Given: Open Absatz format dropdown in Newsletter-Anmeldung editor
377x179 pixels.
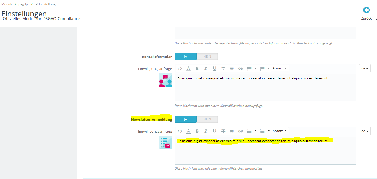Looking at the screenshot, I should (280, 131).
